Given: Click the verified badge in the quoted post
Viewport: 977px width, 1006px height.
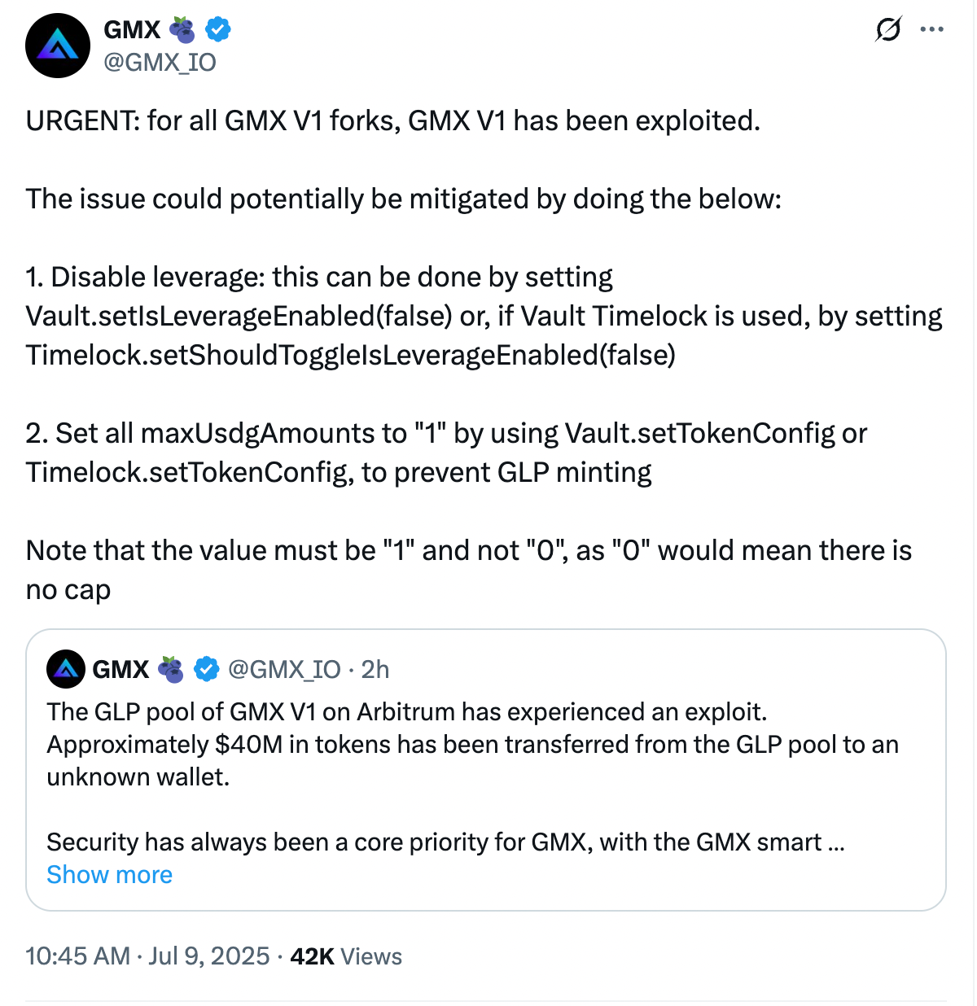Looking at the screenshot, I should 207,669.
